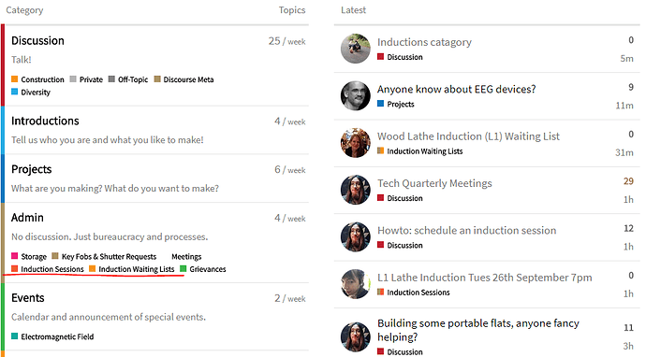Open the Events category
Image resolution: width=646 pixels, height=357 pixels.
tap(27, 298)
